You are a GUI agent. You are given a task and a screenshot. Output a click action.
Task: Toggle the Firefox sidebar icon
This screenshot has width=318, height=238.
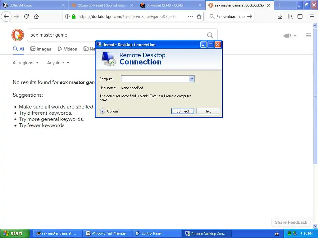click(x=300, y=17)
